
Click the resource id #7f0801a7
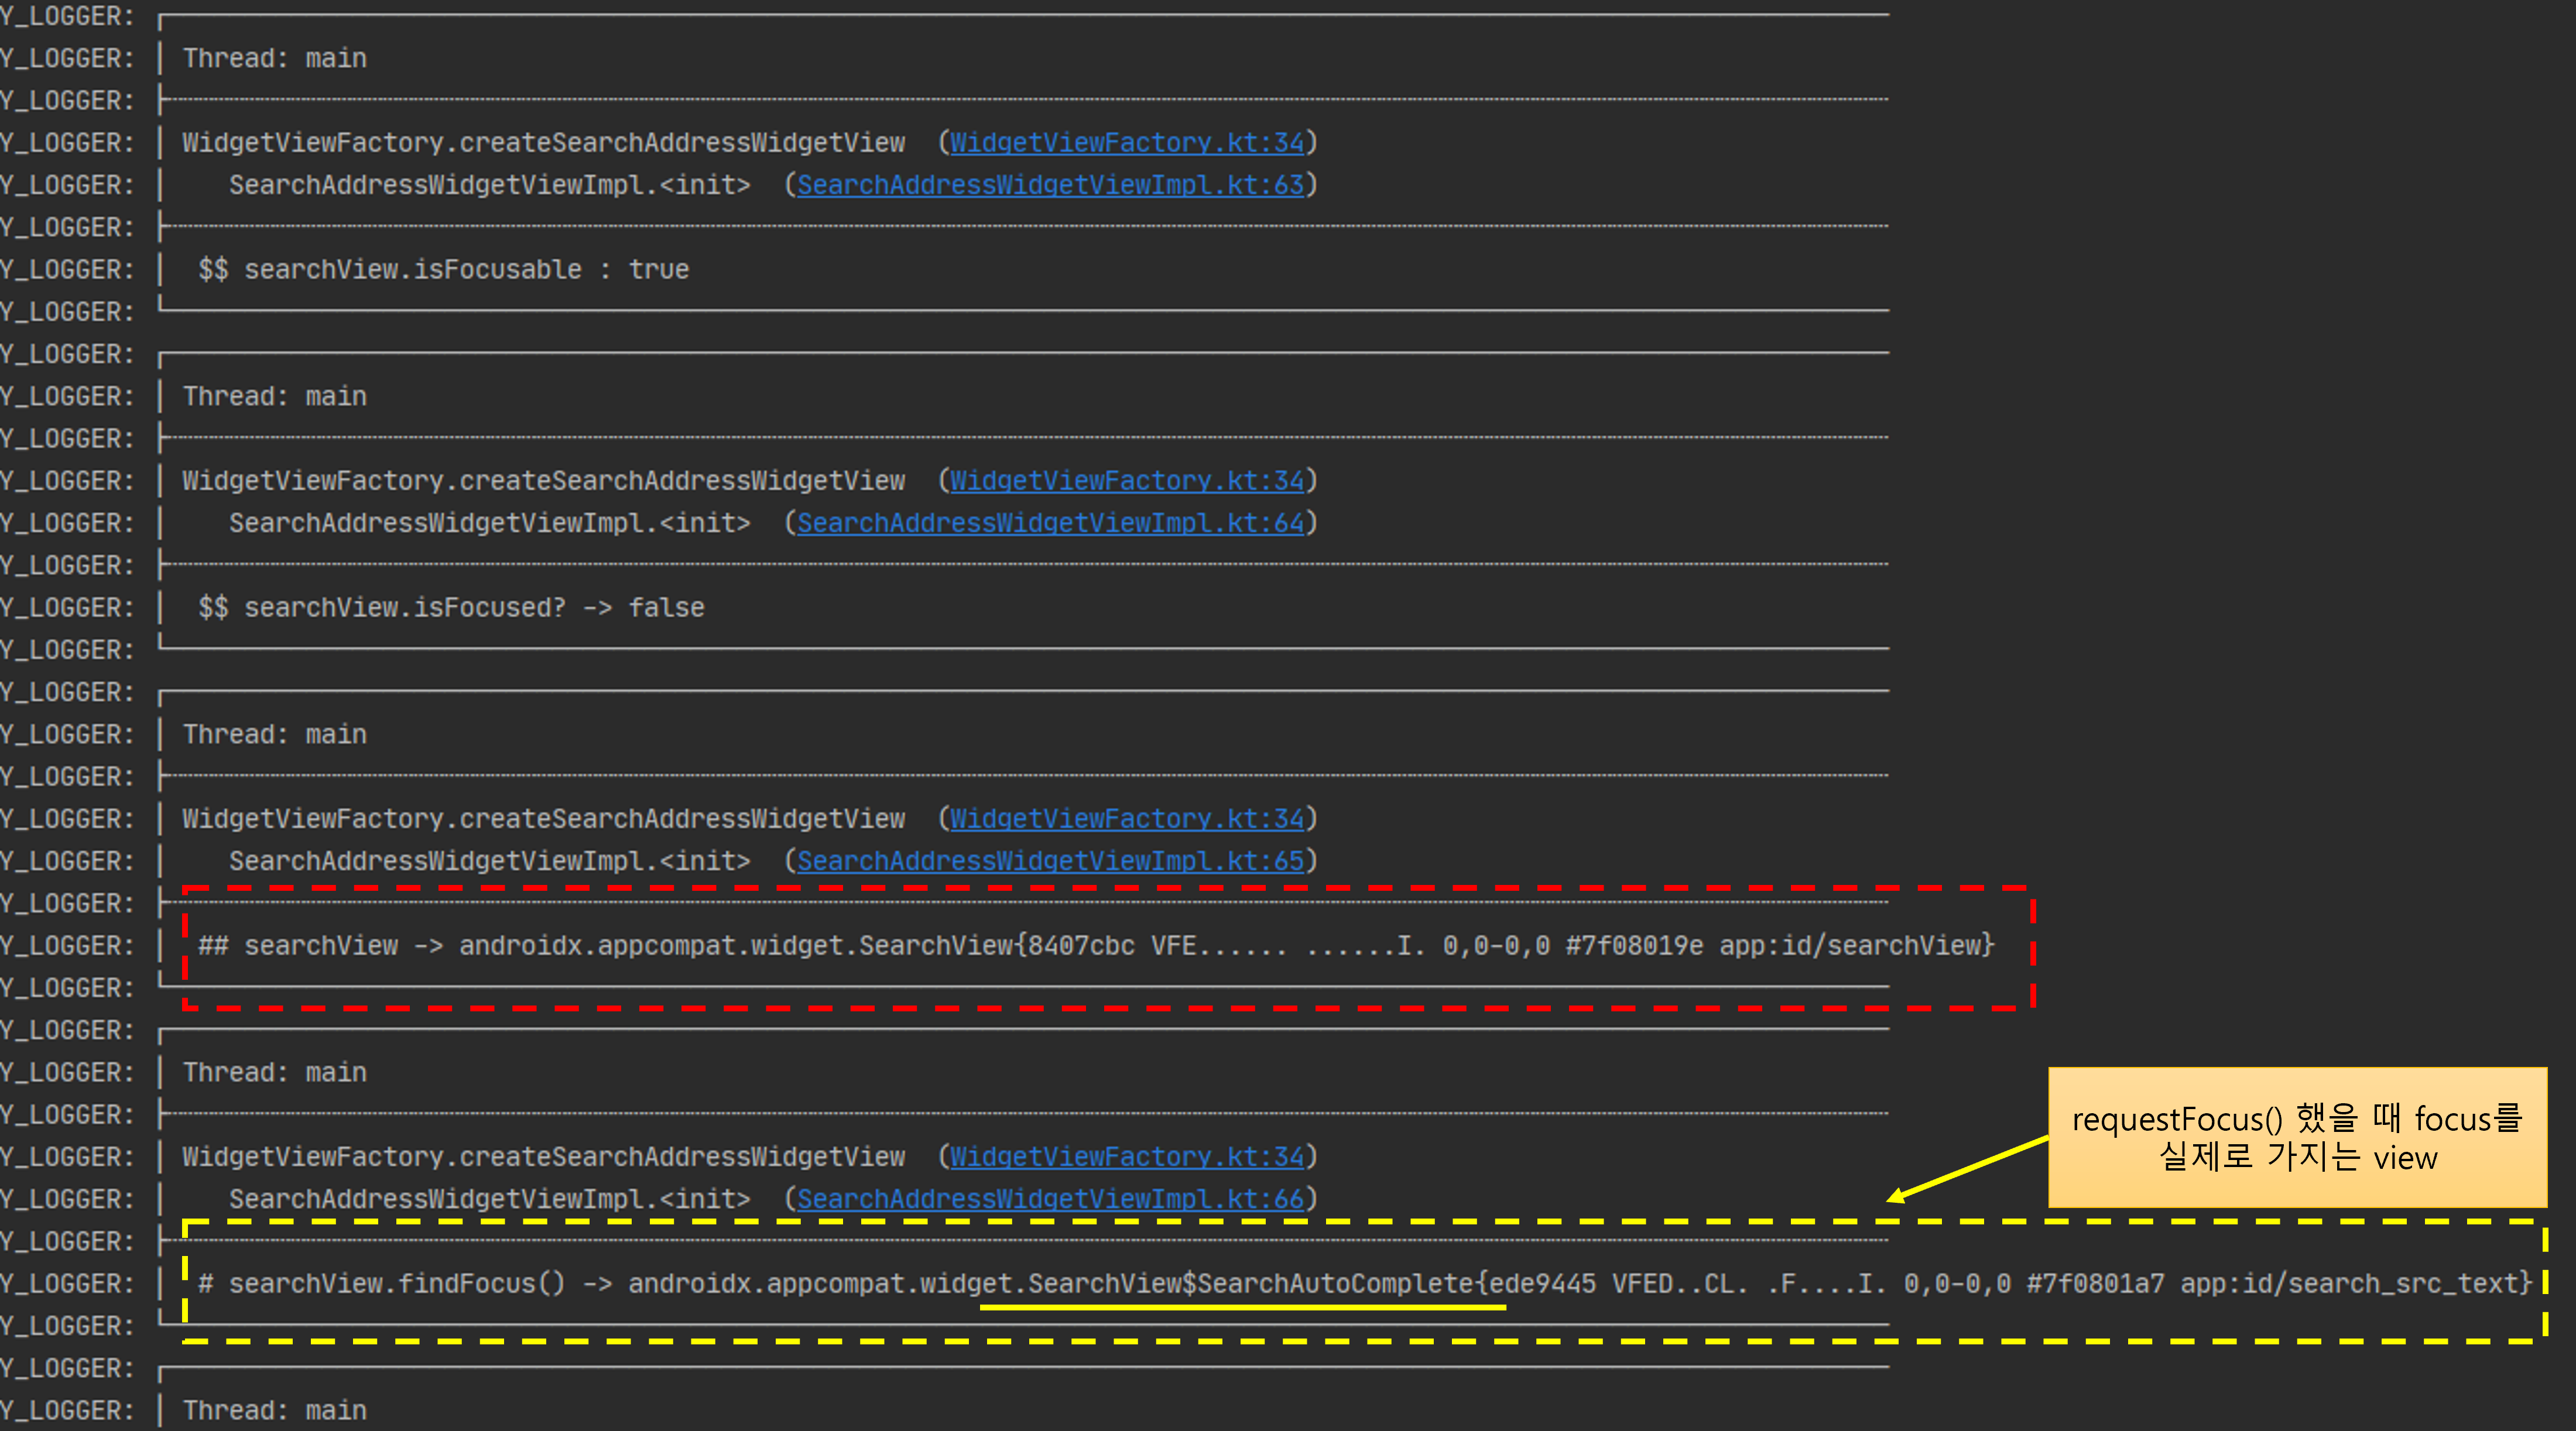tap(2095, 1284)
